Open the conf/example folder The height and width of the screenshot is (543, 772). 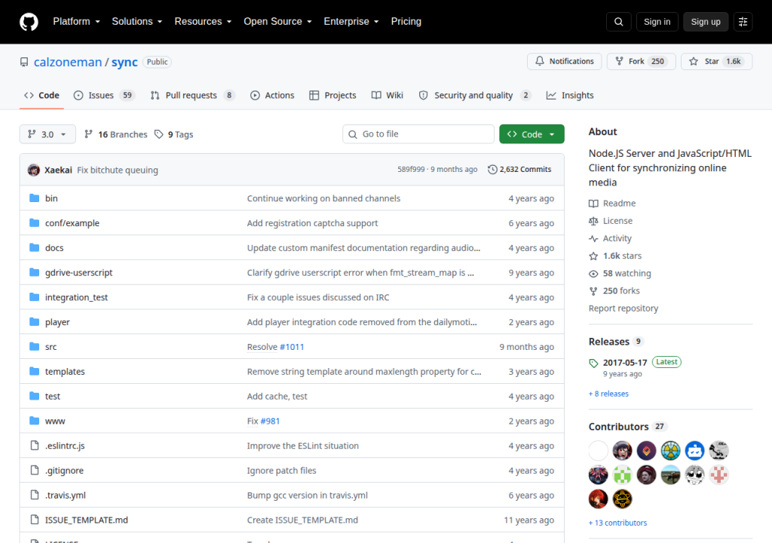(72, 222)
